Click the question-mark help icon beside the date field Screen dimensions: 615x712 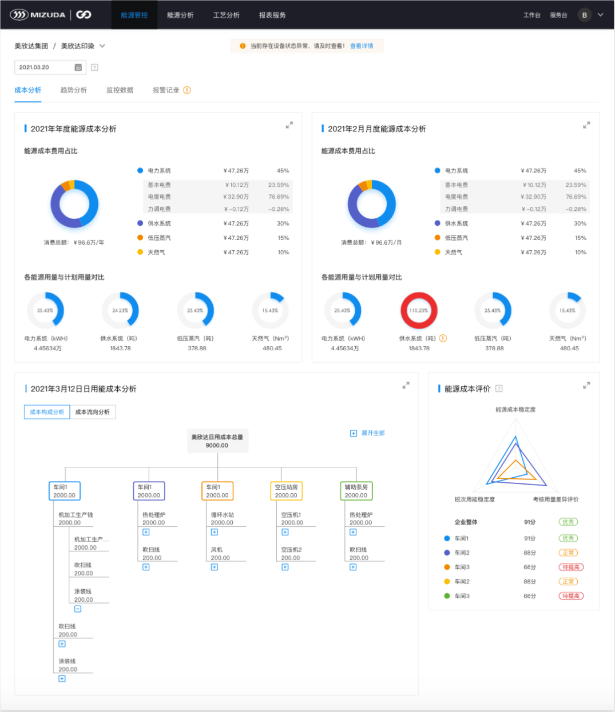[x=94, y=67]
